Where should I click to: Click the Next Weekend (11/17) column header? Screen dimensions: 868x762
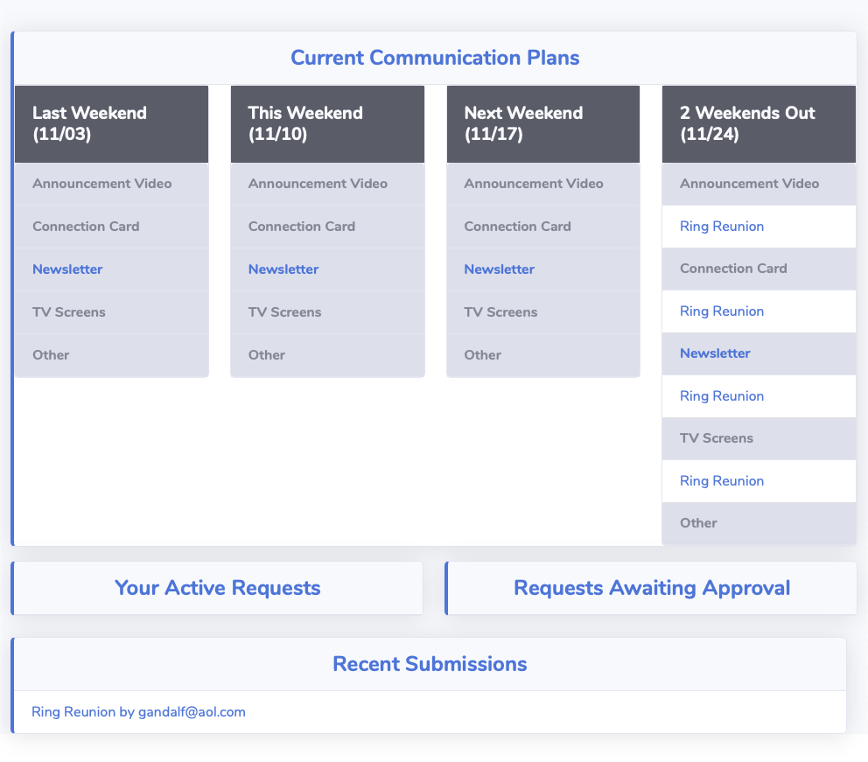click(x=542, y=124)
